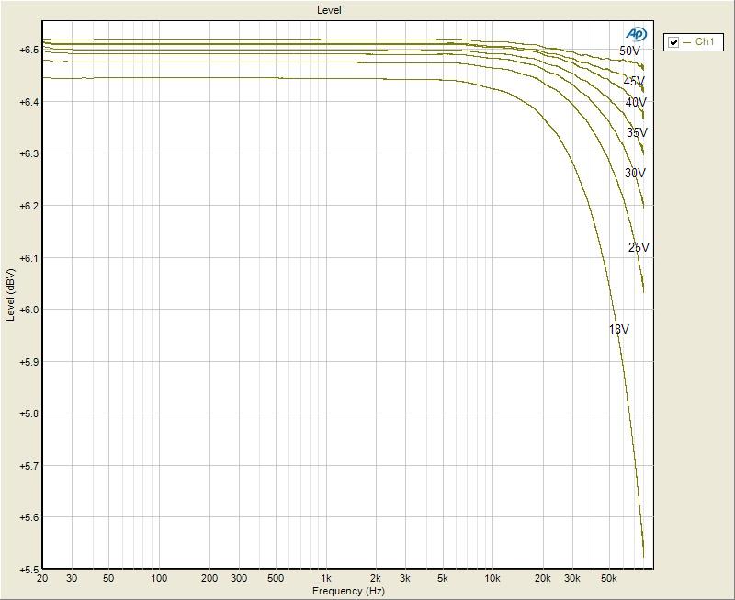Click the 'Frequency (Hz)' x-axis label
735x600 pixels.
point(348,591)
